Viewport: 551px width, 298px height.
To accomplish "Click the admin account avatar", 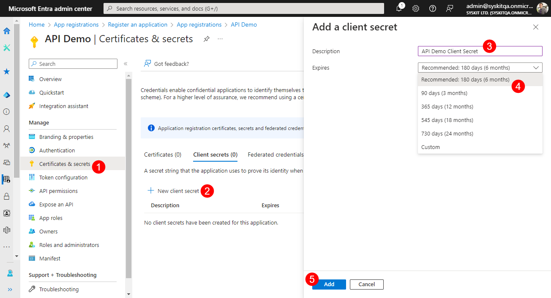I will coord(542,8).
